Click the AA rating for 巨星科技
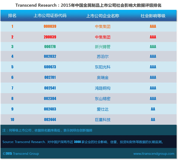Image resolution: width=178 pixels, height=160 pixels. [x=153, y=119]
